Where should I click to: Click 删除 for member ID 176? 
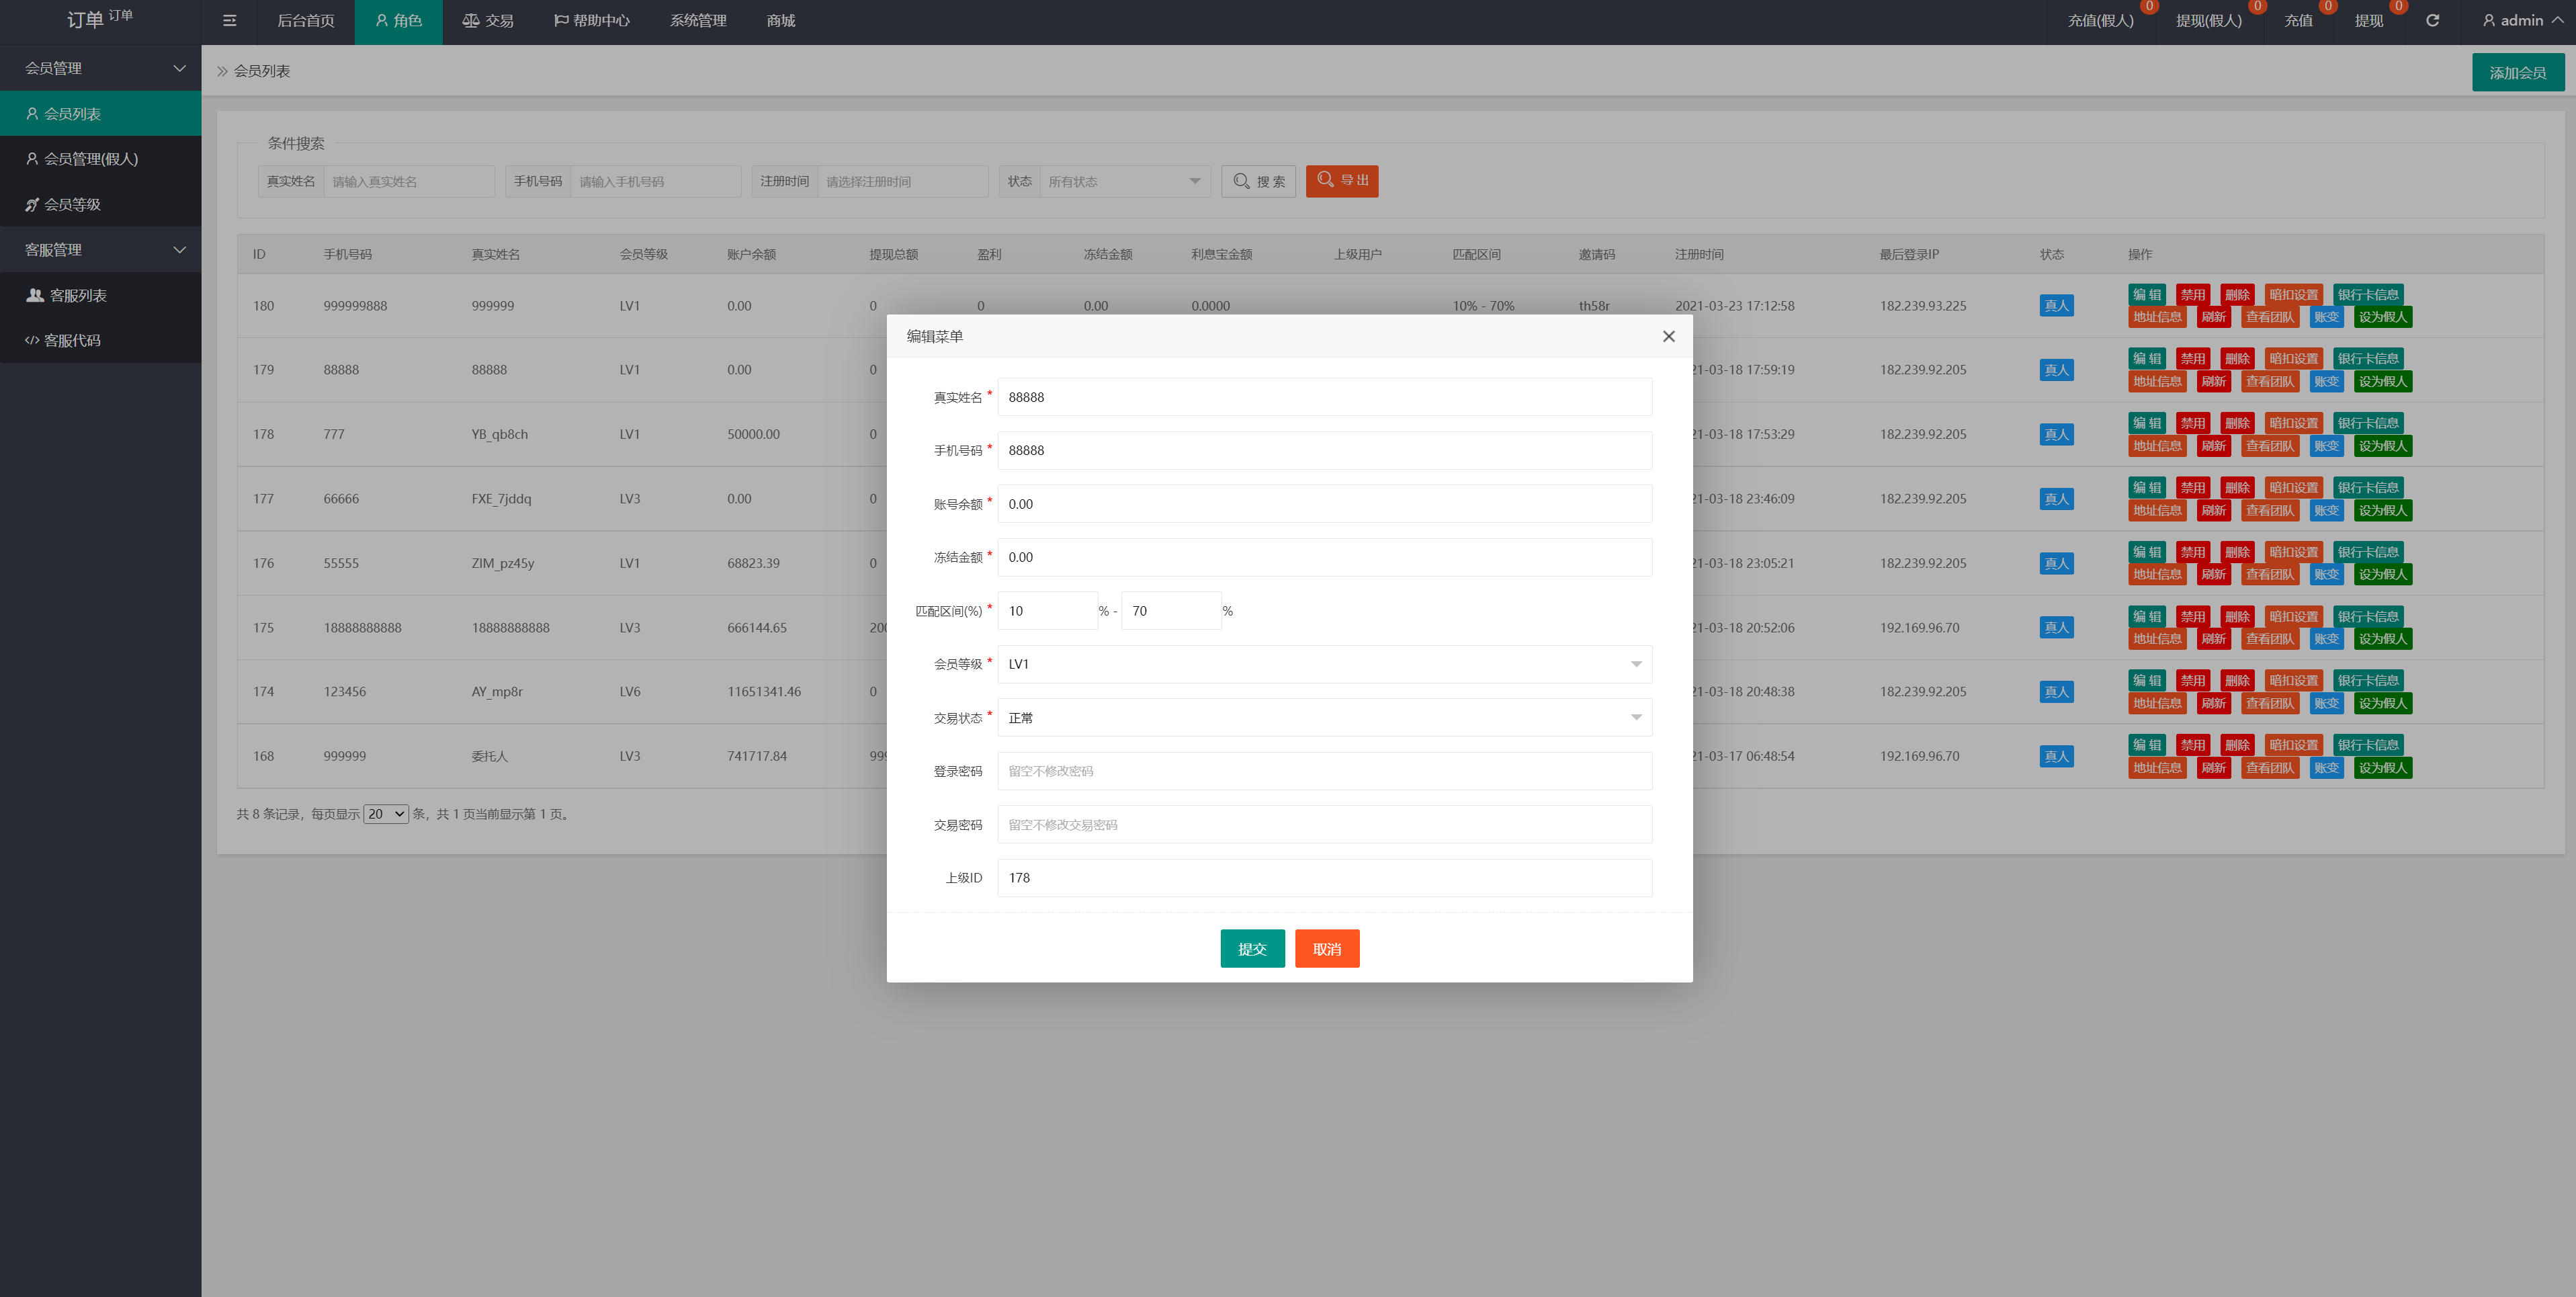pos(2236,552)
